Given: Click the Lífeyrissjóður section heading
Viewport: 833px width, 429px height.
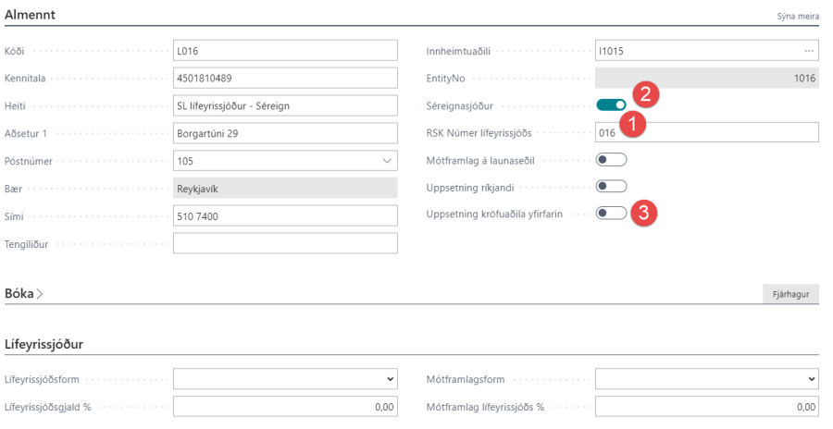Looking at the screenshot, I should (44, 344).
